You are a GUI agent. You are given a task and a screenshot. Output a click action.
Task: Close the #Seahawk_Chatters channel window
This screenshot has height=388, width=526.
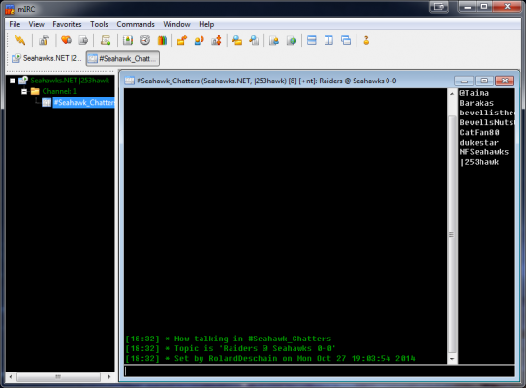tap(505, 81)
